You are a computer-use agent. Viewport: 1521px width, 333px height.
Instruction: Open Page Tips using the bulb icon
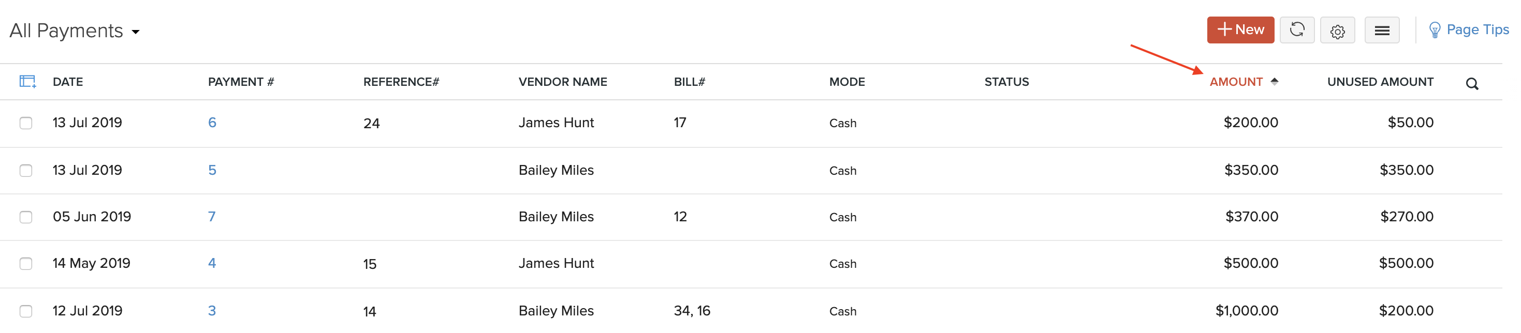[1436, 29]
